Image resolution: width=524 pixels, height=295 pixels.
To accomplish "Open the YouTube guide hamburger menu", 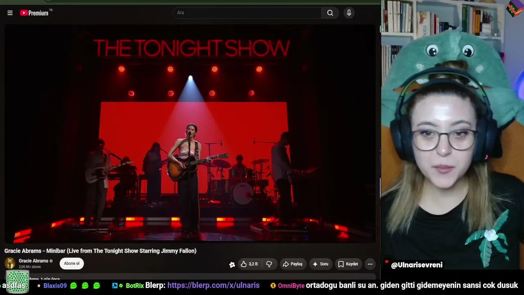I will coord(10,13).
